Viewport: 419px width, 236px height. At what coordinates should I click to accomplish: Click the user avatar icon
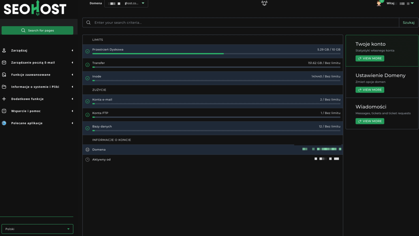click(379, 3)
